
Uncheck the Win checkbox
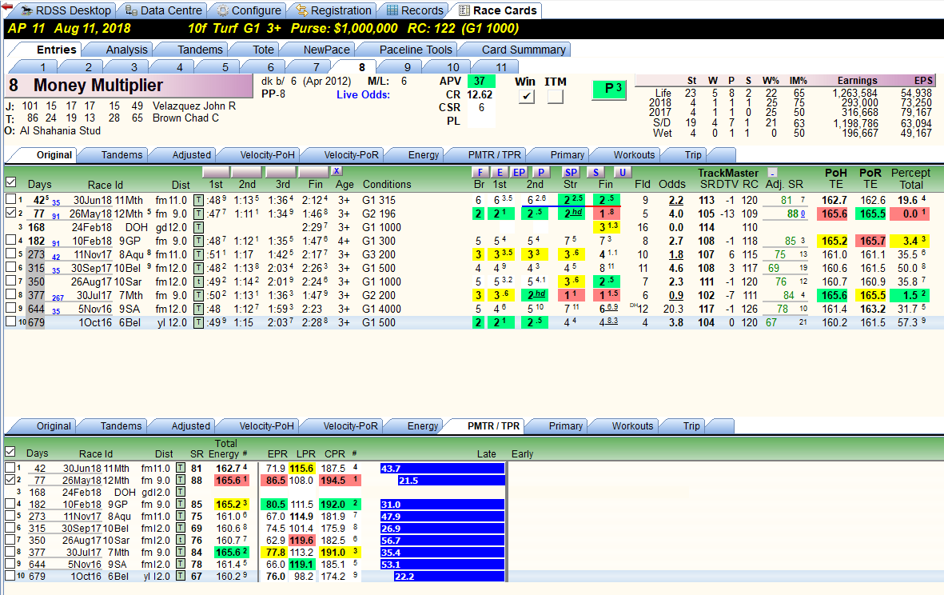[x=526, y=96]
